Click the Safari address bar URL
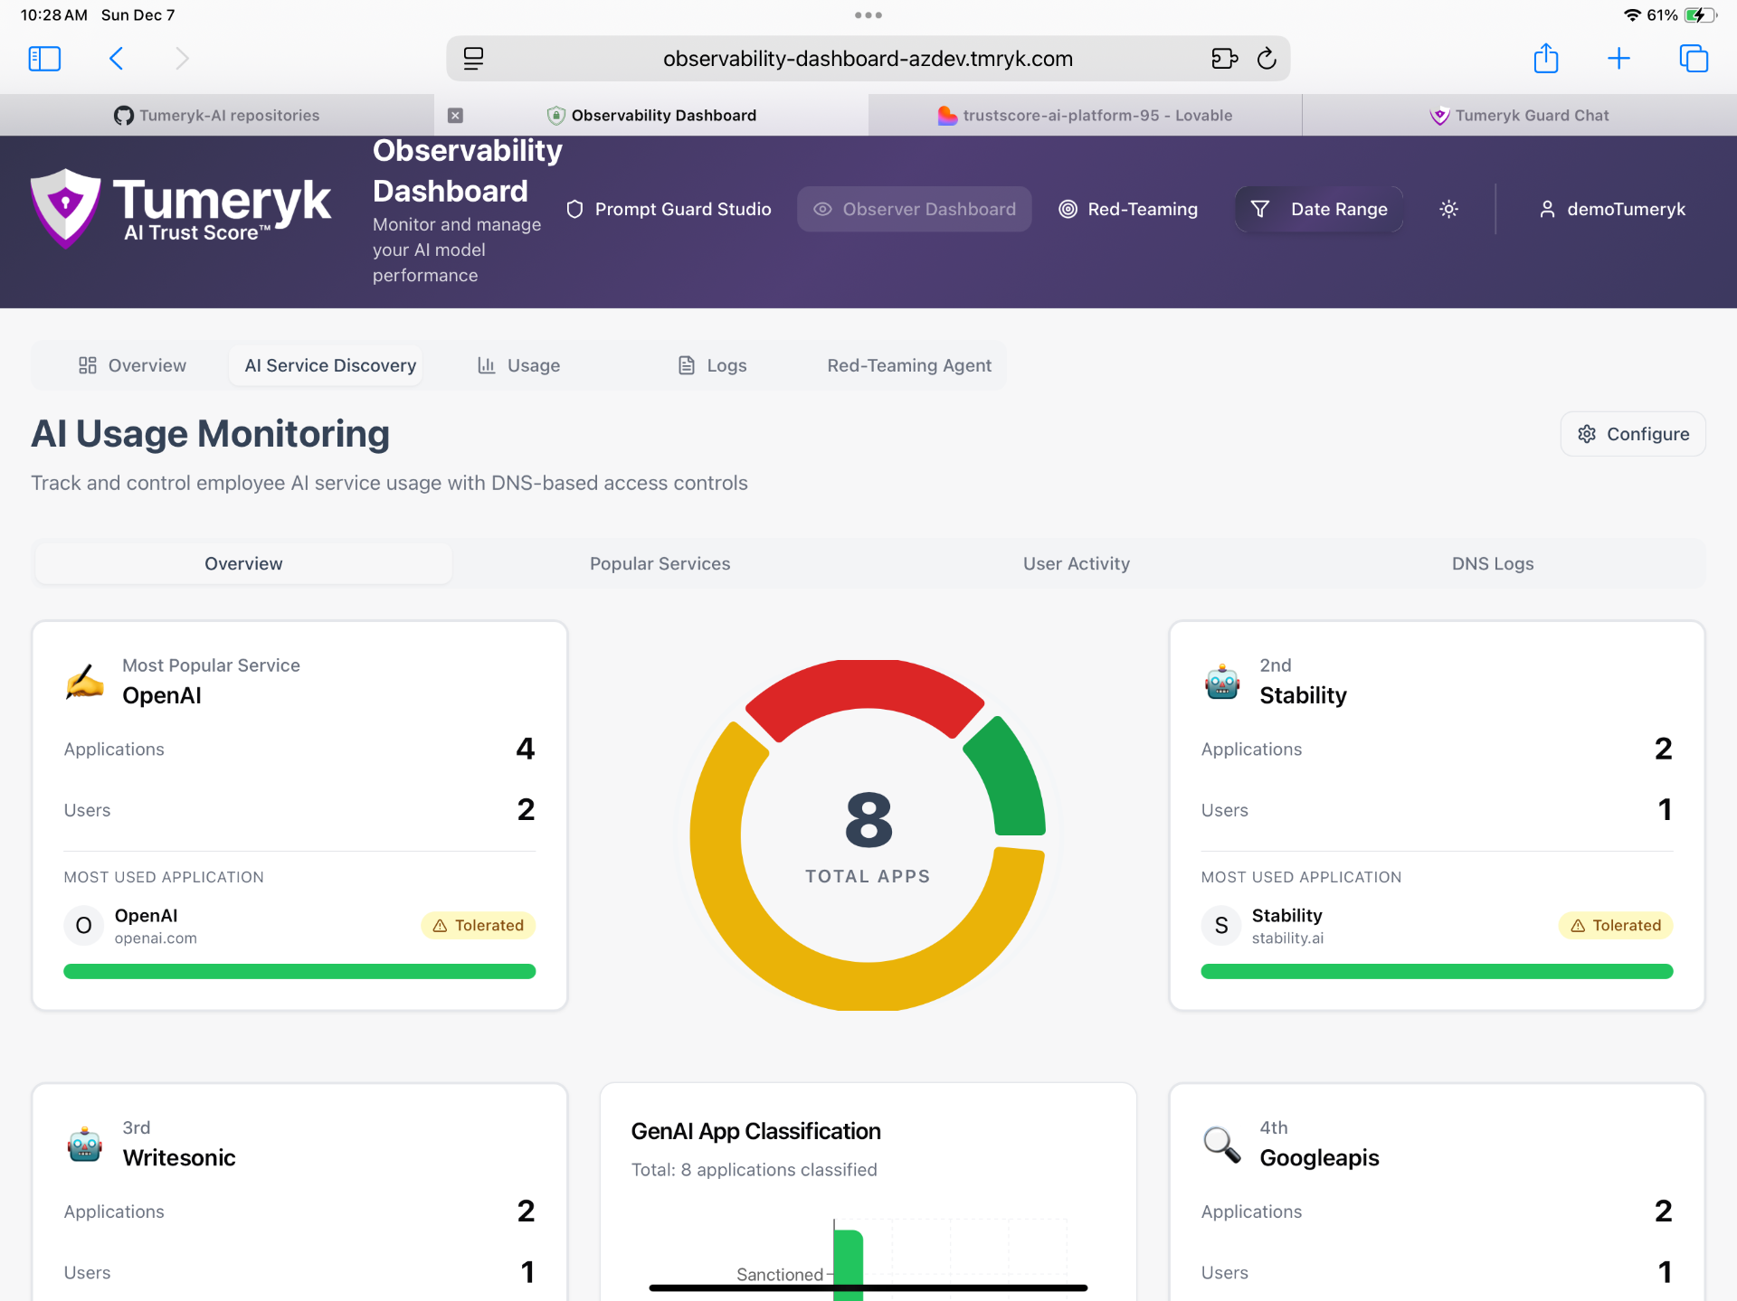This screenshot has width=1737, height=1301. coord(868,59)
